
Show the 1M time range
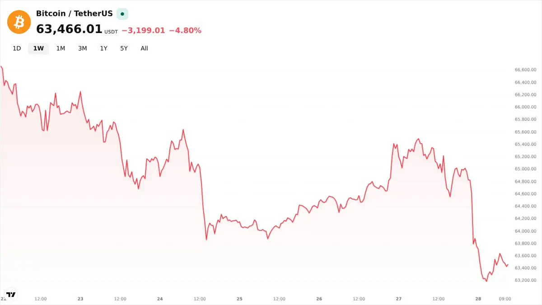[61, 48]
